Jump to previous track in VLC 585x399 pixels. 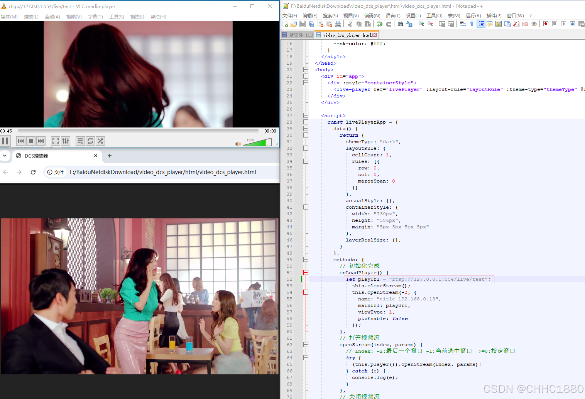click(21, 141)
